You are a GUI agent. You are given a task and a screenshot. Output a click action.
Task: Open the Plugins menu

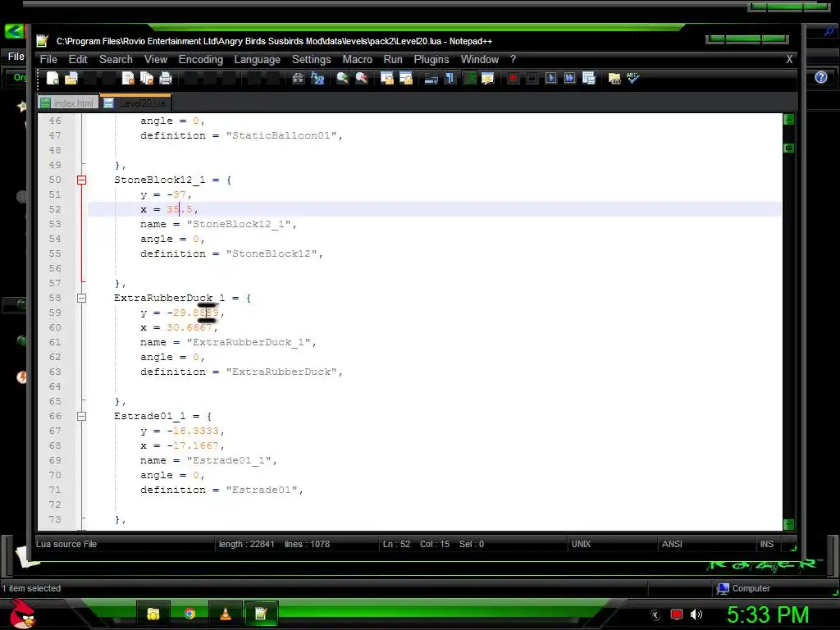(431, 59)
